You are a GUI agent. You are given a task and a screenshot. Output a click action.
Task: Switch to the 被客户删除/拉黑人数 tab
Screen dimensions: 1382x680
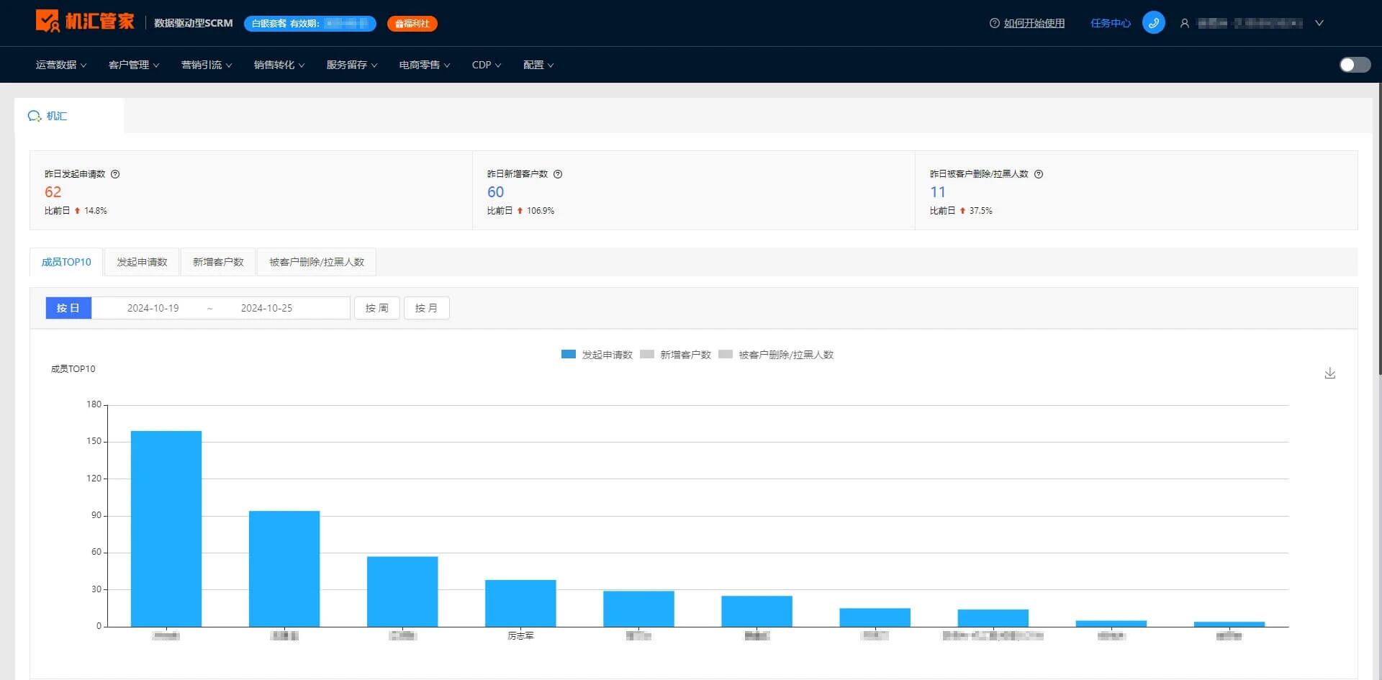point(317,262)
